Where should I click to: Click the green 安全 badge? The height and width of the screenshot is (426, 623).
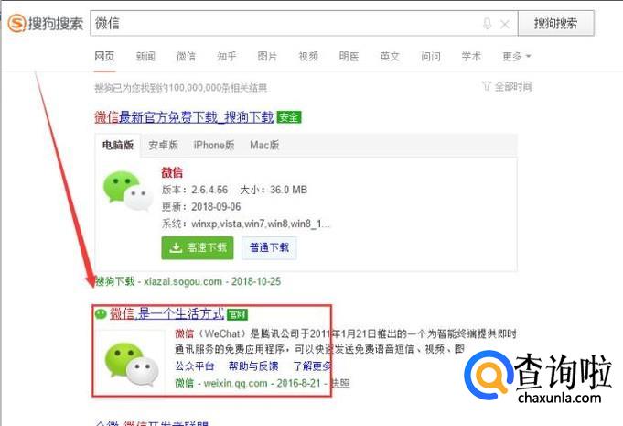(289, 117)
